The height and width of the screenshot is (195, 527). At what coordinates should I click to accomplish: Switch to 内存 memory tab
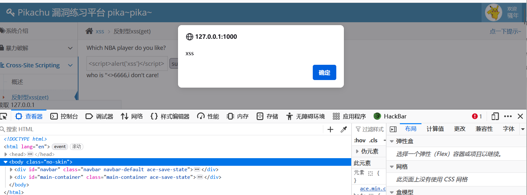(238, 117)
